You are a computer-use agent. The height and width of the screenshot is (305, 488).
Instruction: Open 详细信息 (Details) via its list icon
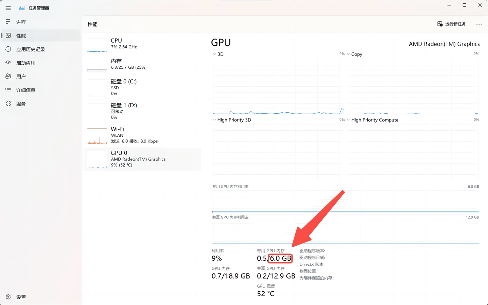(x=8, y=90)
